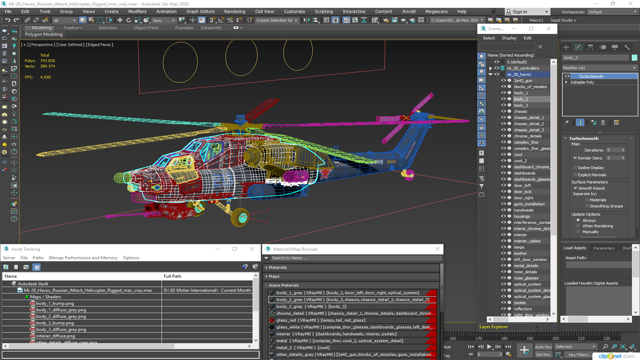
Task: Click Configure Modifier Sets icon
Action: click(x=616, y=123)
